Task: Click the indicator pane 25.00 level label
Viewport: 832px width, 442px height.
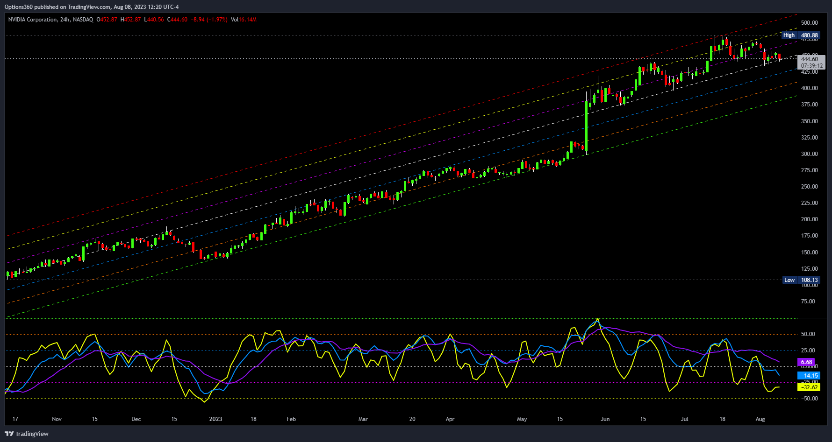Action: click(x=808, y=350)
